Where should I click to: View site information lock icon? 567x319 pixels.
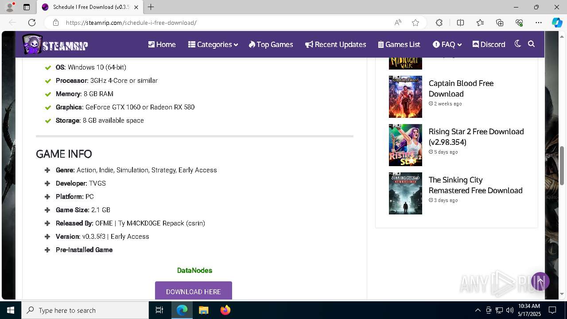[x=55, y=23]
